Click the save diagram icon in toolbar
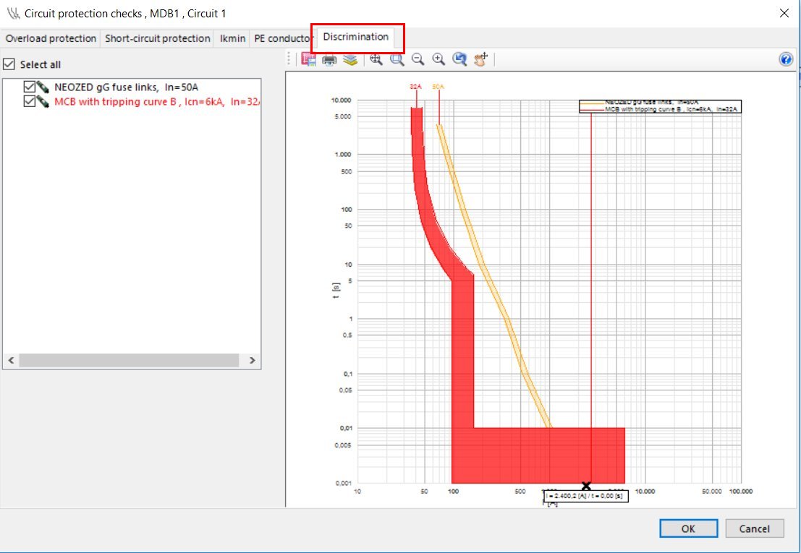 coord(308,60)
